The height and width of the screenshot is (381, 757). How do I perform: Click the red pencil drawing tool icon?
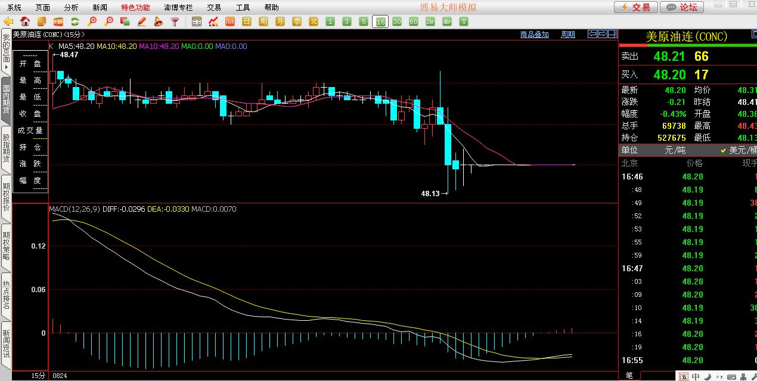142,22
